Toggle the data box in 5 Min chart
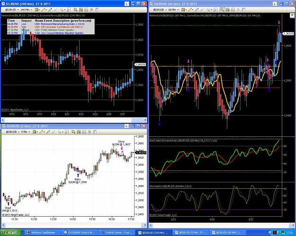 pyautogui.click(x=67, y=132)
